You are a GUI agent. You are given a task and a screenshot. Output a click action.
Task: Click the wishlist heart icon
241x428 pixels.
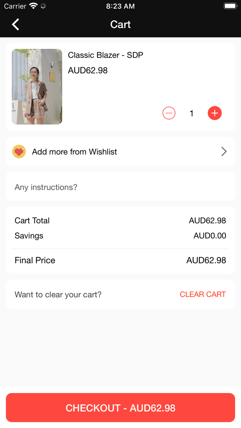[19, 152]
